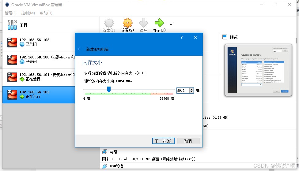299x171 pixels.
Task: Click the 工具 label text
Action: (24, 25)
